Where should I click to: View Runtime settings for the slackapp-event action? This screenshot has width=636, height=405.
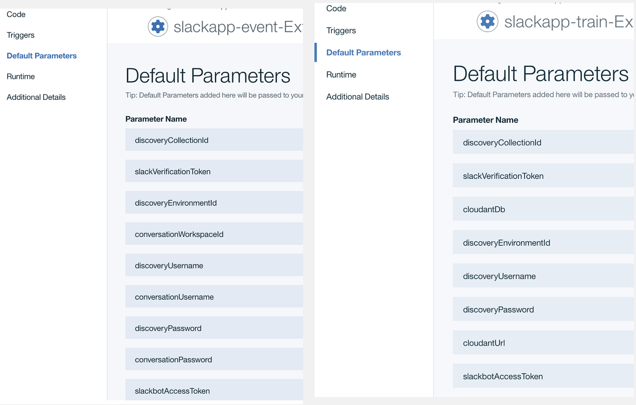click(x=20, y=76)
